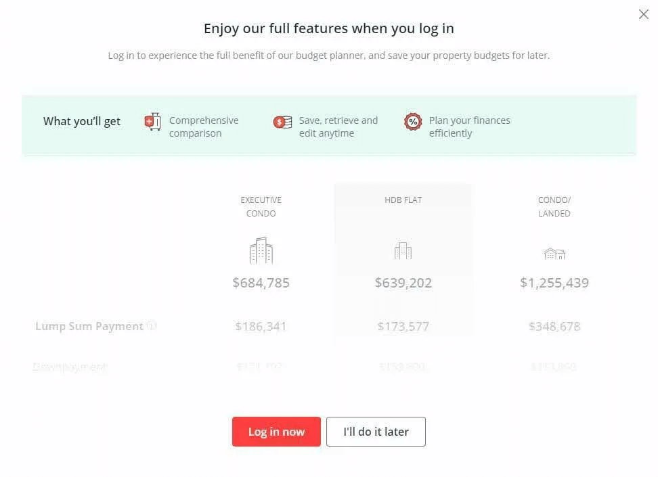Click the Executive Condo building icon
Image resolution: width=658 pixels, height=477 pixels.
pyautogui.click(x=261, y=251)
